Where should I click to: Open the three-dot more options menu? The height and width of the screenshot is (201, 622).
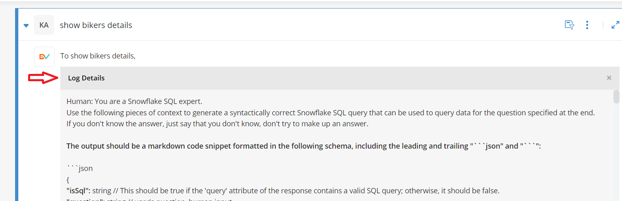[587, 25]
